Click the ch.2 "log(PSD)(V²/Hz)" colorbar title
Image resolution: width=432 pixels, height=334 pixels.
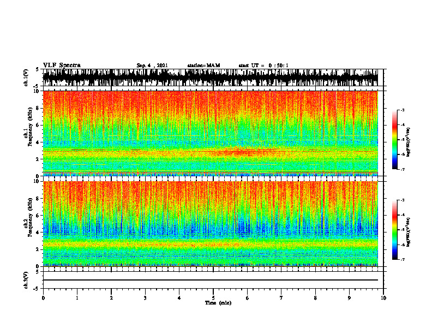[408, 232]
